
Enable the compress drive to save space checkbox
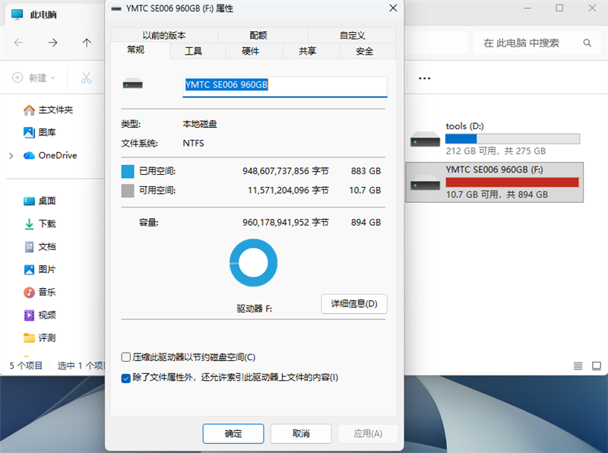pos(126,356)
